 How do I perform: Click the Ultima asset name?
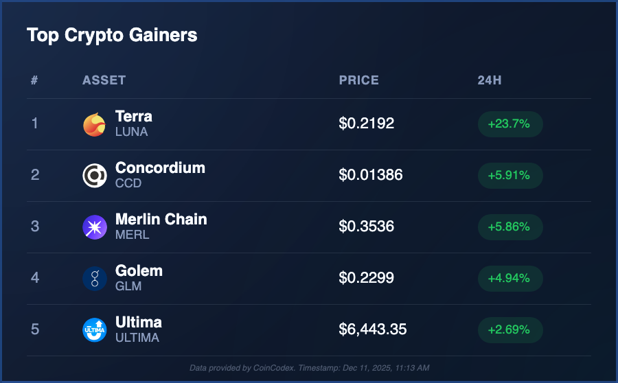tap(139, 322)
